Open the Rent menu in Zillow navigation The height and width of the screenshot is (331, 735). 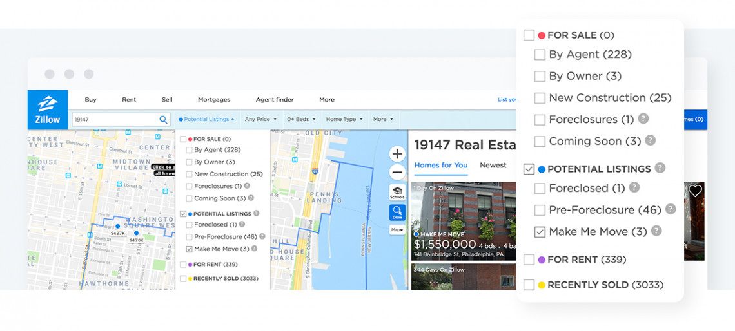(x=129, y=100)
